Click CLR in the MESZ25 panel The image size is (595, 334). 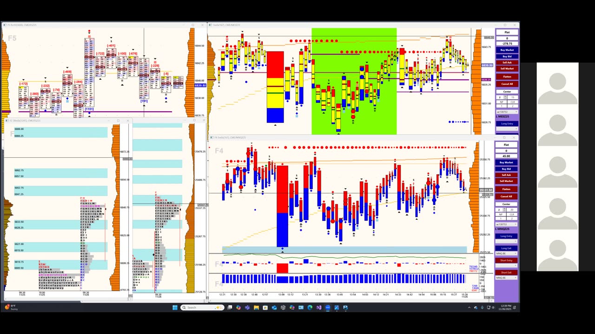513,102
